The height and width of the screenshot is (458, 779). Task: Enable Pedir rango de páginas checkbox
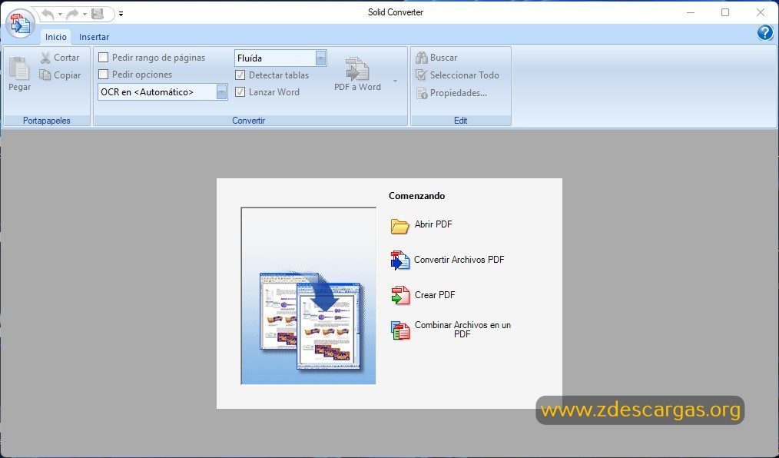click(x=104, y=58)
